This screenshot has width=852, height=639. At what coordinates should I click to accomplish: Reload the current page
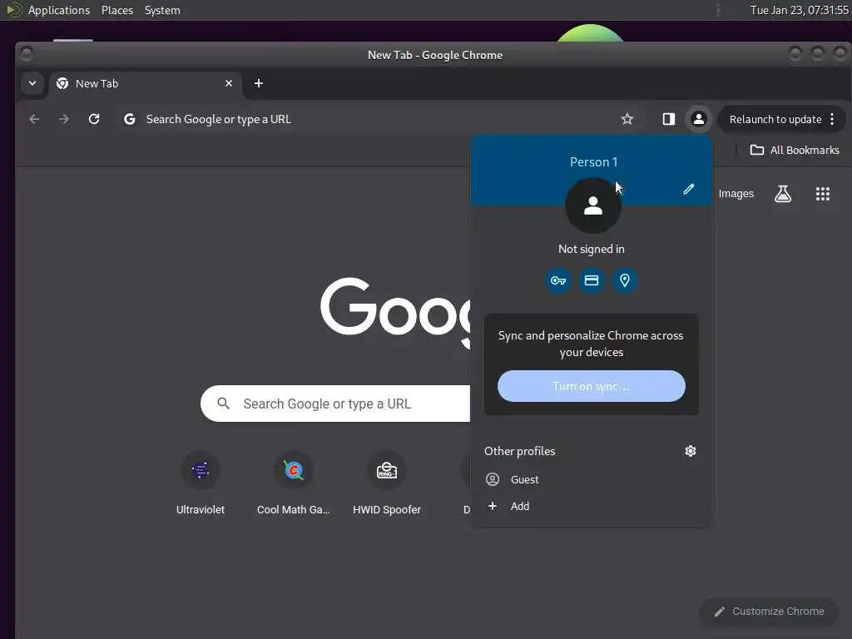pyautogui.click(x=94, y=119)
